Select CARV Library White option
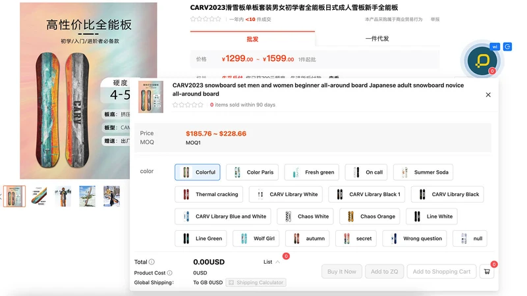 [286, 194]
